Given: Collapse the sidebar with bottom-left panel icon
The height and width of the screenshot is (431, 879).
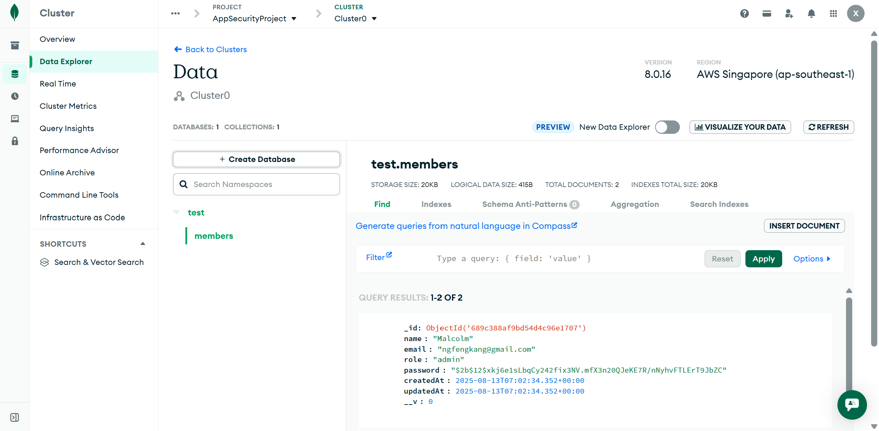Looking at the screenshot, I should click(15, 417).
